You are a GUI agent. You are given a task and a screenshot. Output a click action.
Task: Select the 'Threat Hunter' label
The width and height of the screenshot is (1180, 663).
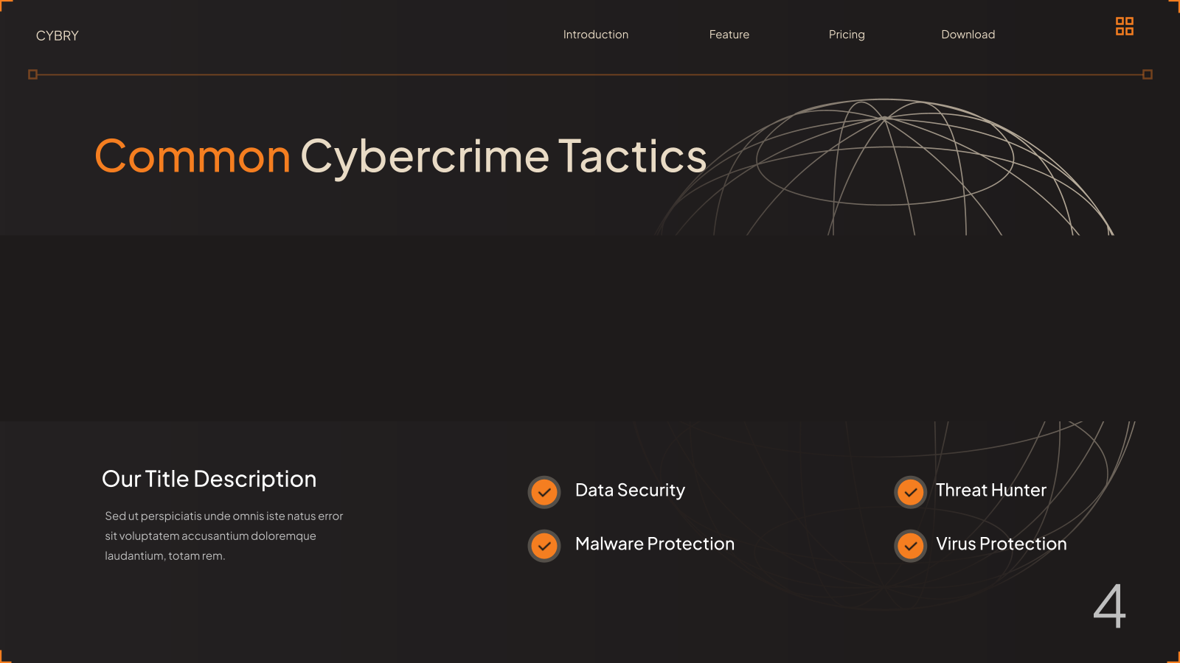(991, 490)
